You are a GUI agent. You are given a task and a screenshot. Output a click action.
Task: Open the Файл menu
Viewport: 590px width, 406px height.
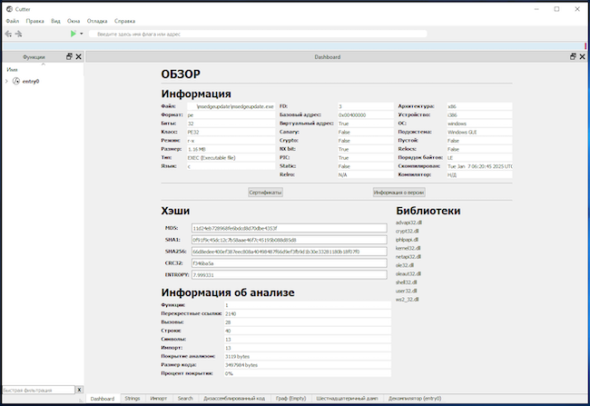[12, 20]
